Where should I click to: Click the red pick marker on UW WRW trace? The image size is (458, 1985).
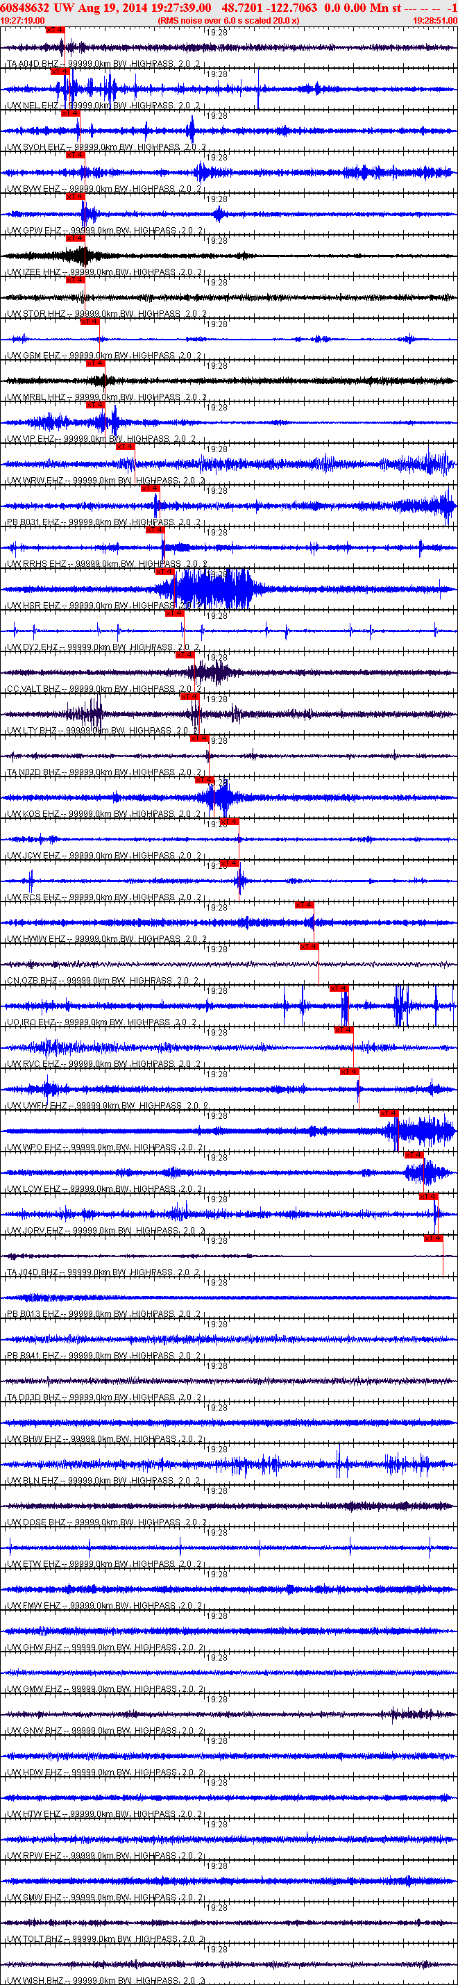[x=125, y=446]
